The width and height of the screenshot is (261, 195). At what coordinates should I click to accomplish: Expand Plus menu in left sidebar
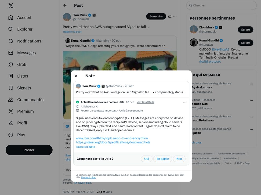11,135
